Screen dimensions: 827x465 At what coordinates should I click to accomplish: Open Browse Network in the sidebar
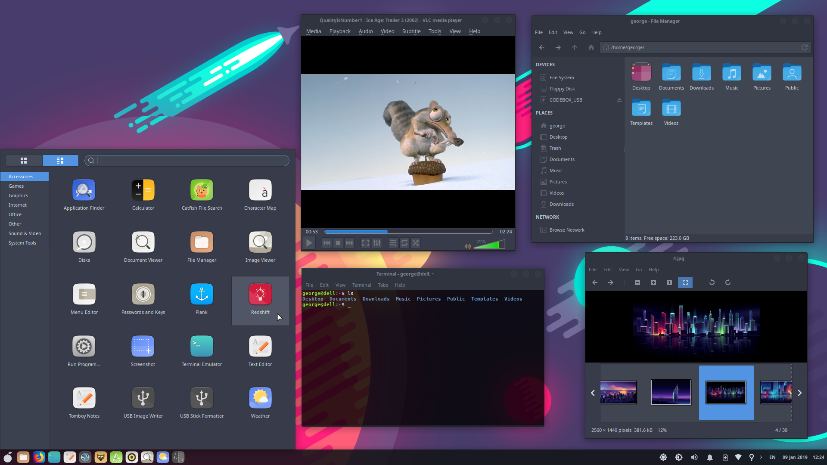(566, 230)
